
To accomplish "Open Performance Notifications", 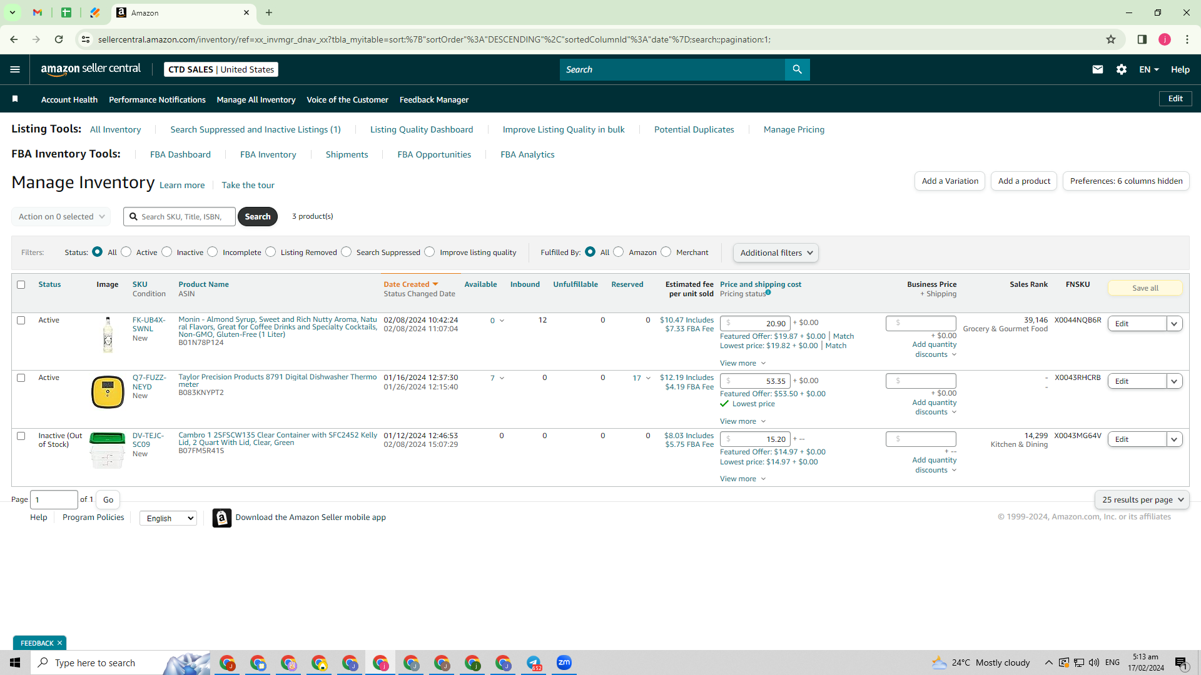I will click(157, 99).
